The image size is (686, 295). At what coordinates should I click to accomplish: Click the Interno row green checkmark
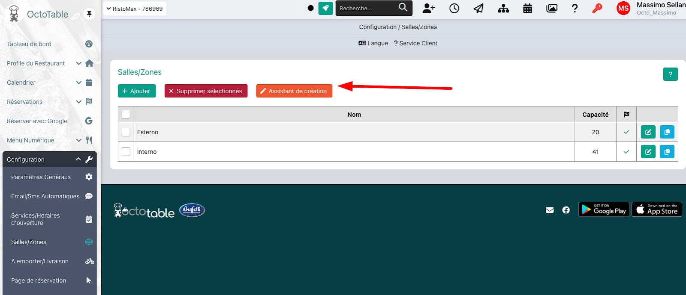626,152
